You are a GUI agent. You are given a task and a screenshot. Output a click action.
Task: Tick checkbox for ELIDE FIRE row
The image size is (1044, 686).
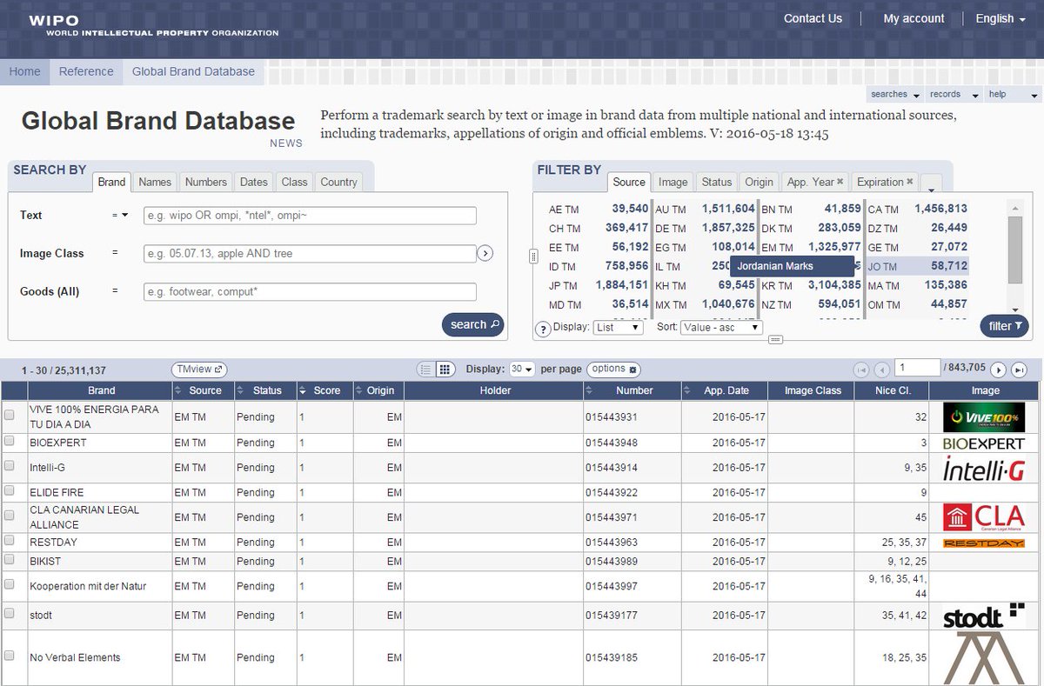(x=10, y=491)
